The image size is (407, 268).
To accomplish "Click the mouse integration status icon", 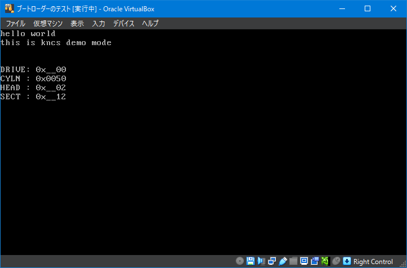I will click(337, 261).
